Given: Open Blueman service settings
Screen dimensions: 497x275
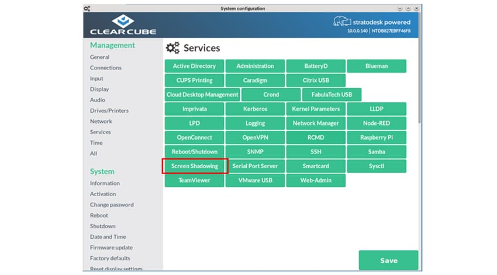Looking at the screenshot, I should 376,66.
